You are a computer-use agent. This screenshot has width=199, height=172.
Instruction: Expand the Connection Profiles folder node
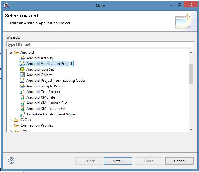click(11, 126)
